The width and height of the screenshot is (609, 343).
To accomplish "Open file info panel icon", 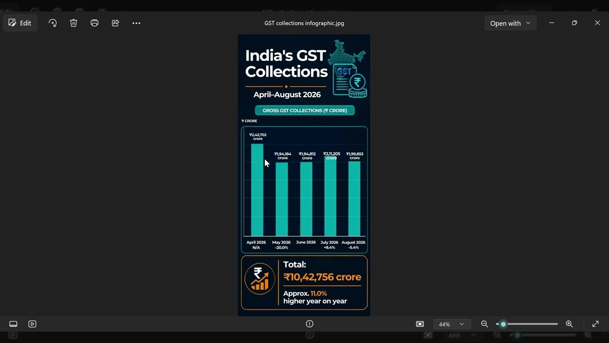I will tap(310, 324).
